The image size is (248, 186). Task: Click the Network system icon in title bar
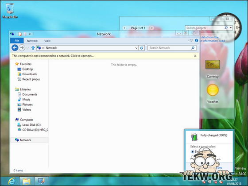click(12, 34)
